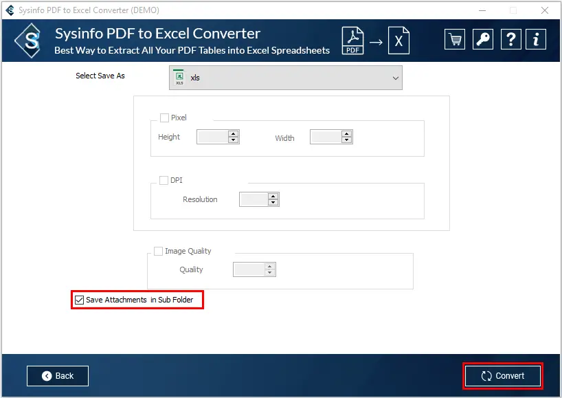Open help via the question mark icon
The image size is (562, 398).
click(510, 39)
